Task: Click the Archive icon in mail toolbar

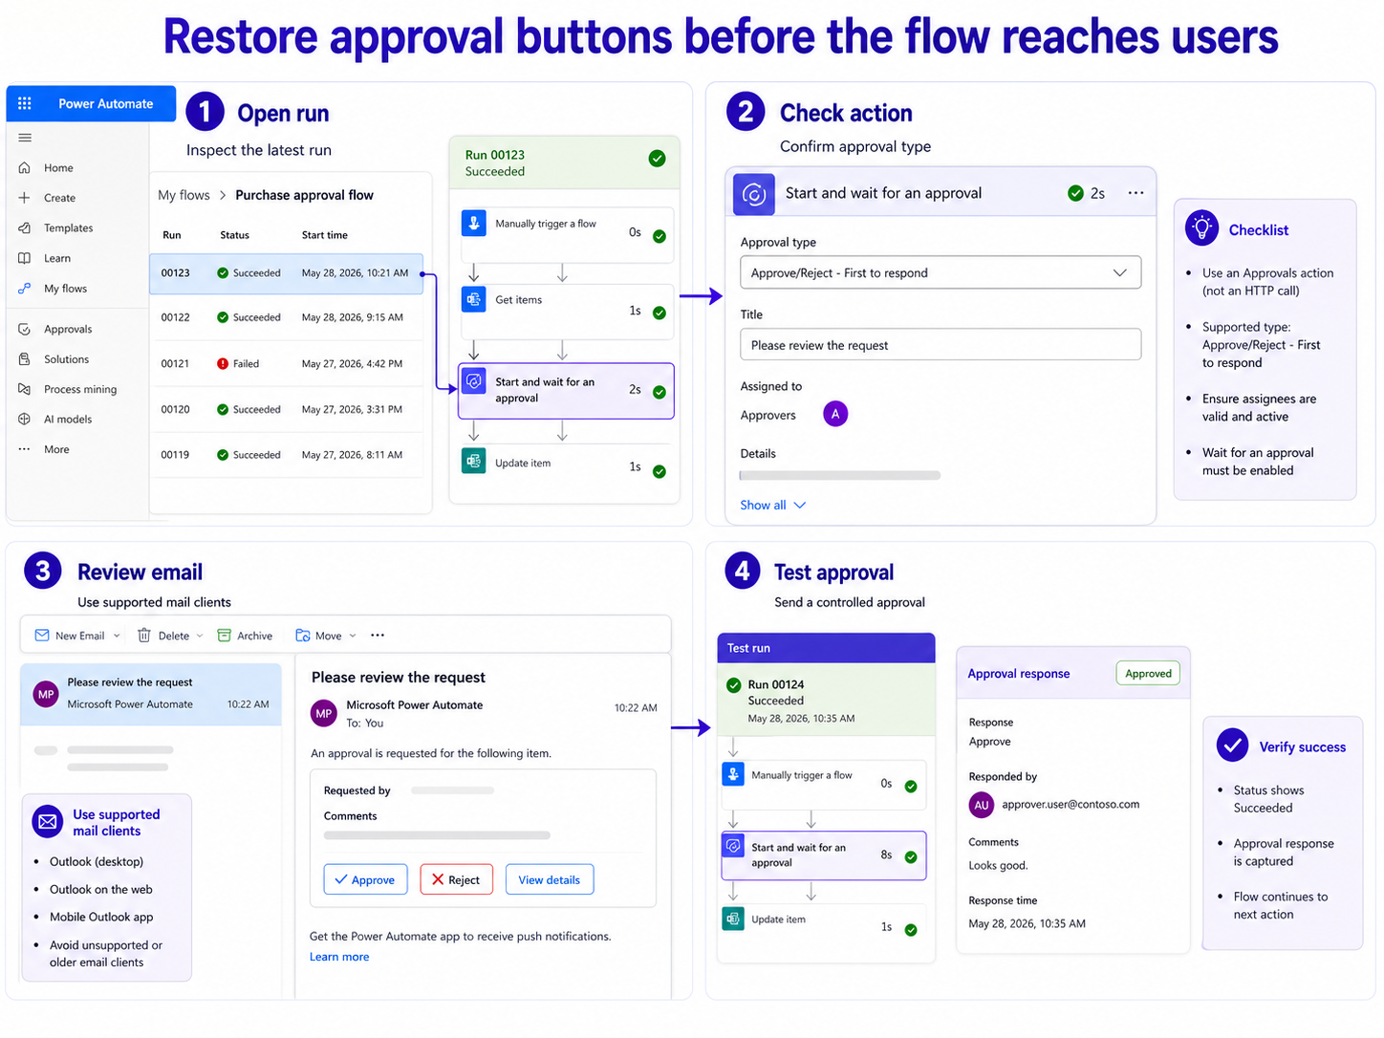Action: 225,636
